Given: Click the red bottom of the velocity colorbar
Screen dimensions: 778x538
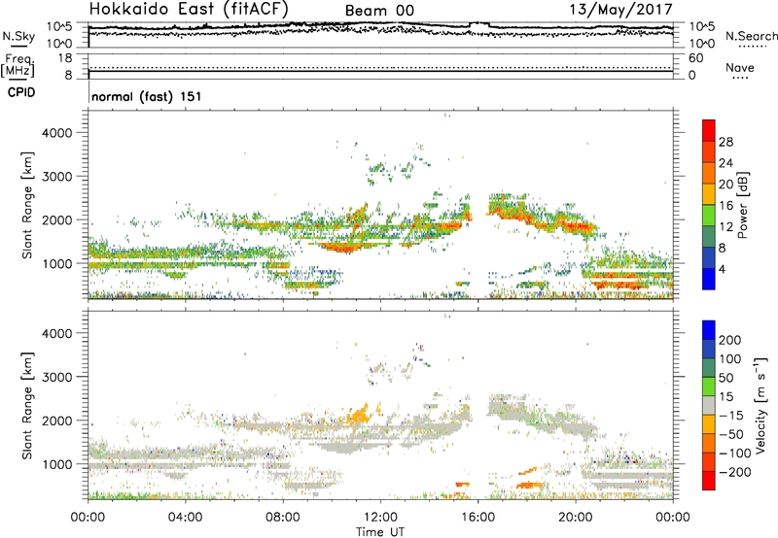Looking at the screenshot, I should pos(709,481).
